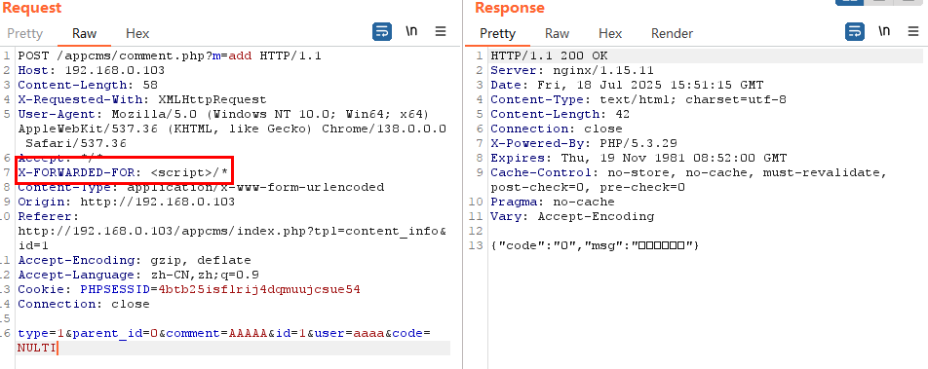Toggle word wrap in the Request panel

pyautogui.click(x=382, y=32)
